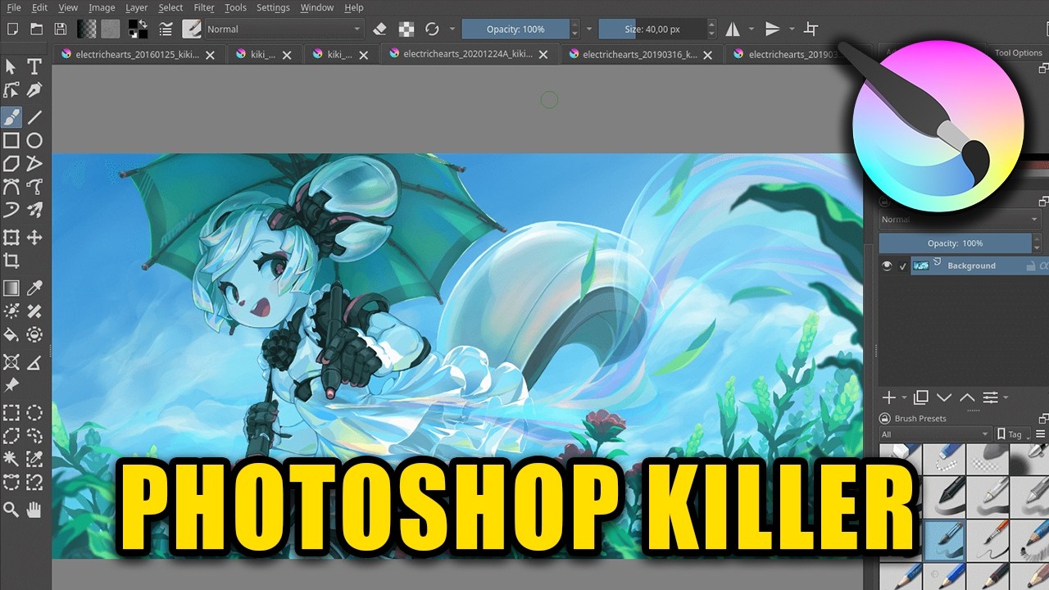Open the File menu

(14, 7)
